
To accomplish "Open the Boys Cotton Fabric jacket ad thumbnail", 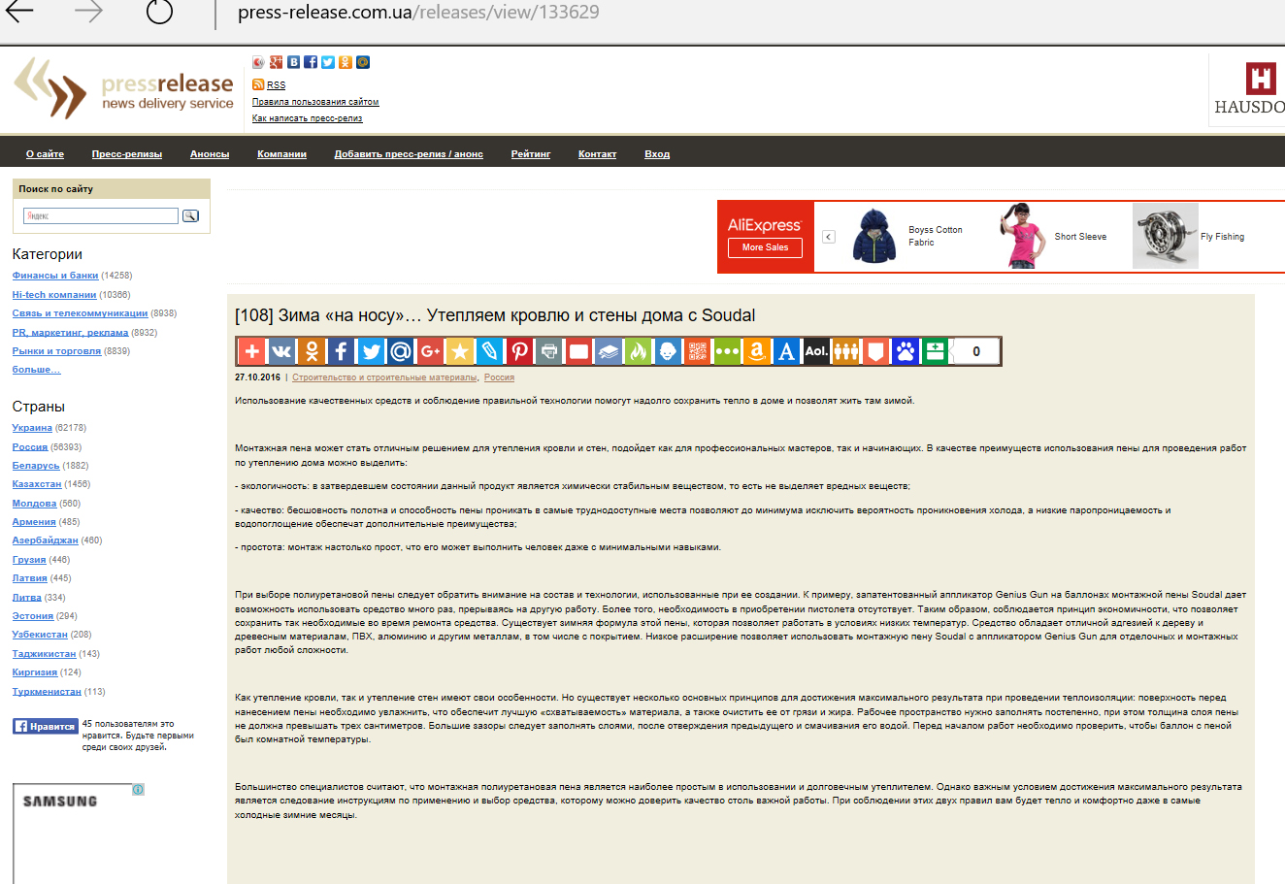I will tap(875, 236).
